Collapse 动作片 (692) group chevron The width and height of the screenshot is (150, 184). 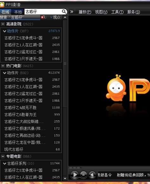[4, 73]
